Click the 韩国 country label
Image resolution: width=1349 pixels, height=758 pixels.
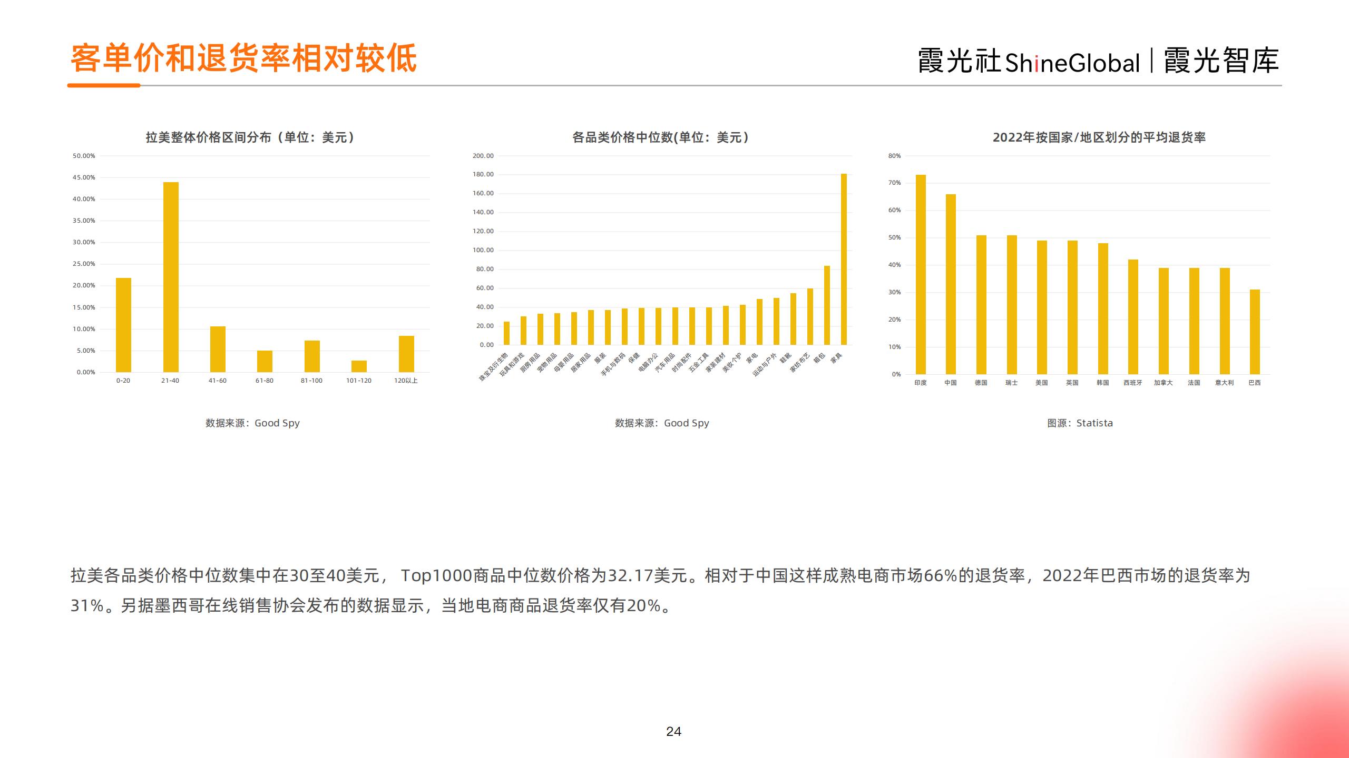[x=1103, y=383]
